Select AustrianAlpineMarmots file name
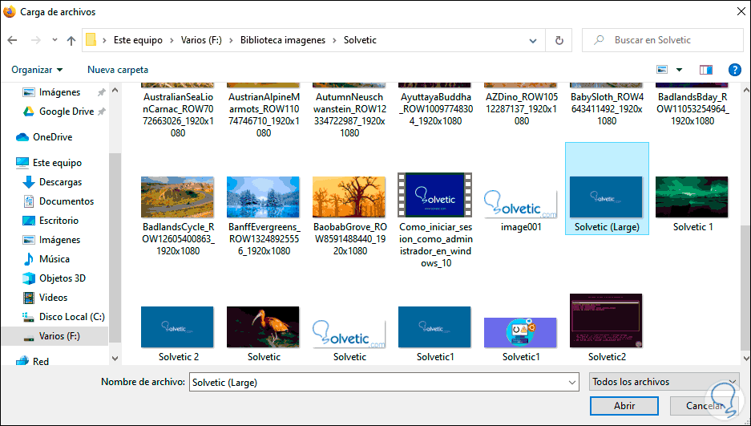Viewport: 751px width, 426px height. [x=264, y=115]
